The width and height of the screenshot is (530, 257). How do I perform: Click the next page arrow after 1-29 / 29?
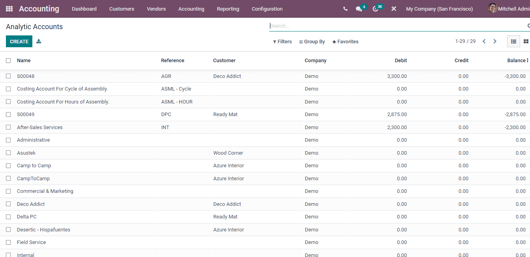495,41
